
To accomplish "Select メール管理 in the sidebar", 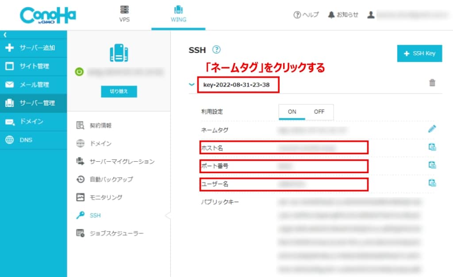I will point(34,85).
